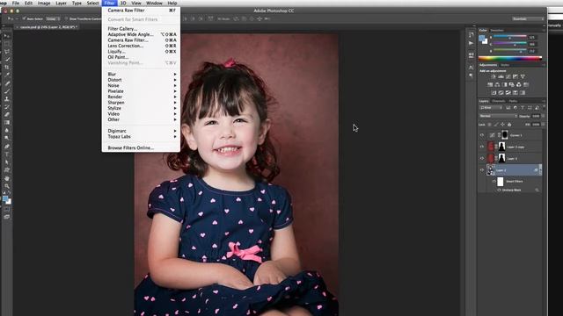
Task: Select the Eyedropper tool
Action: tap(7, 75)
